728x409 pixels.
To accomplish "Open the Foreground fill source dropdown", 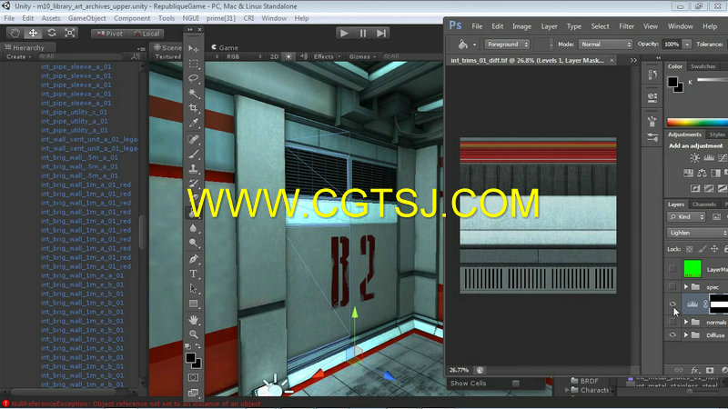I will [x=507, y=44].
